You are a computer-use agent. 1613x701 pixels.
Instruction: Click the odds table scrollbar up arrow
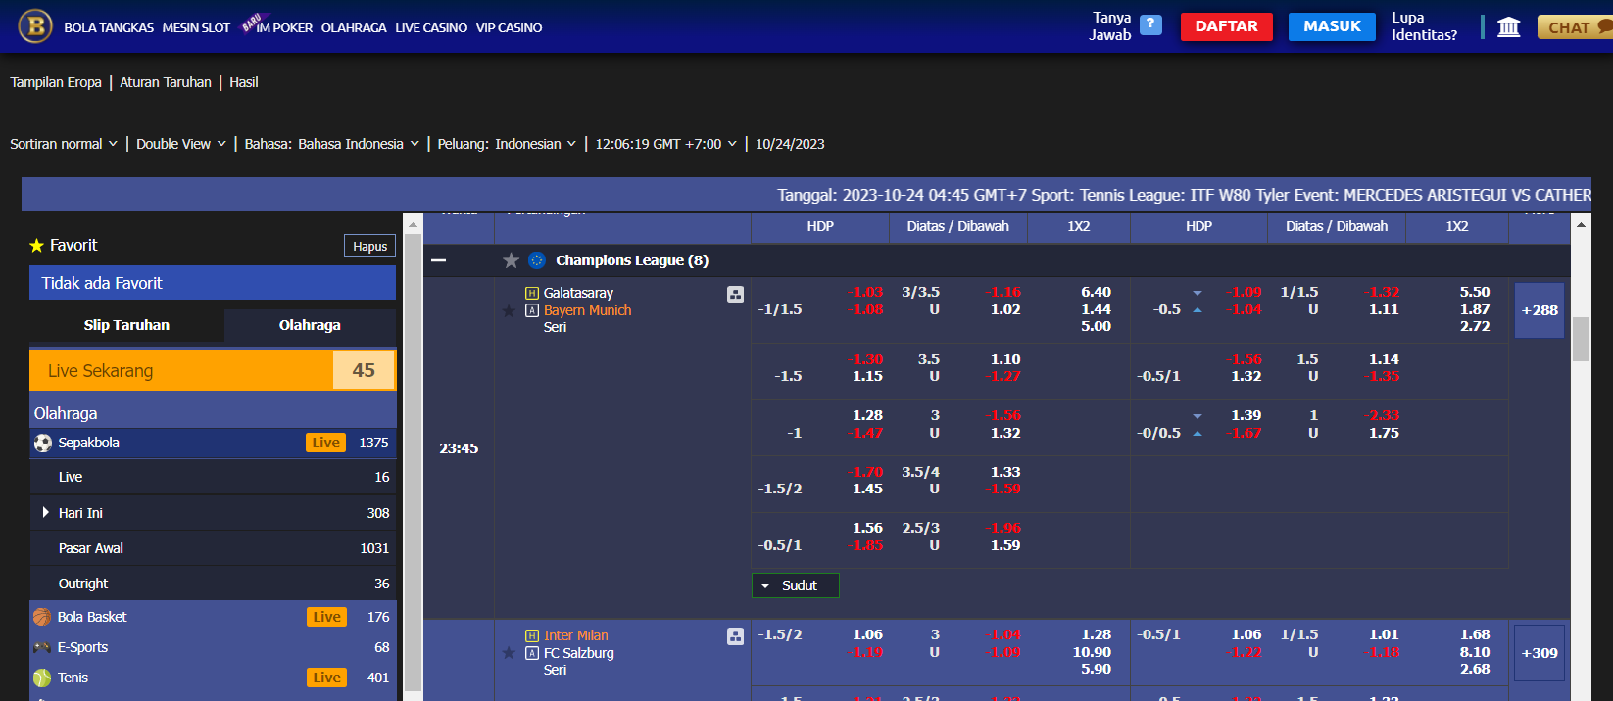click(1581, 224)
